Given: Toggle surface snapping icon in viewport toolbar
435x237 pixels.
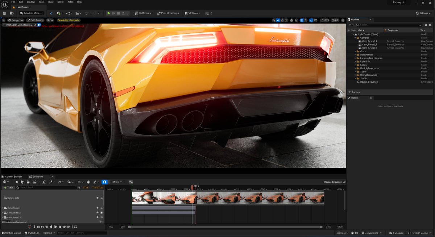Looking at the screenshot, I should (297, 20).
